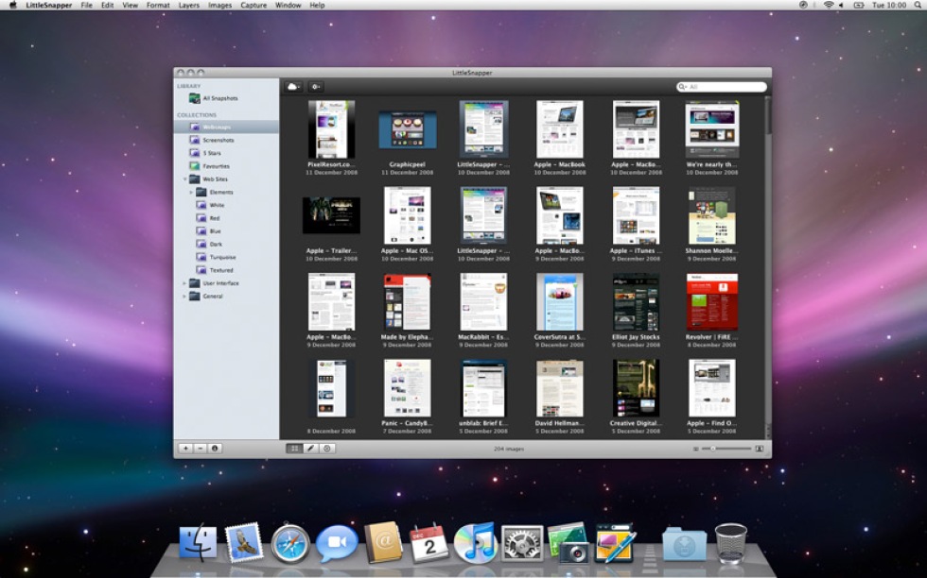This screenshot has width=927, height=578.
Task: Open the PixelResort.co… snapshot thumbnail
Action: pyautogui.click(x=332, y=130)
